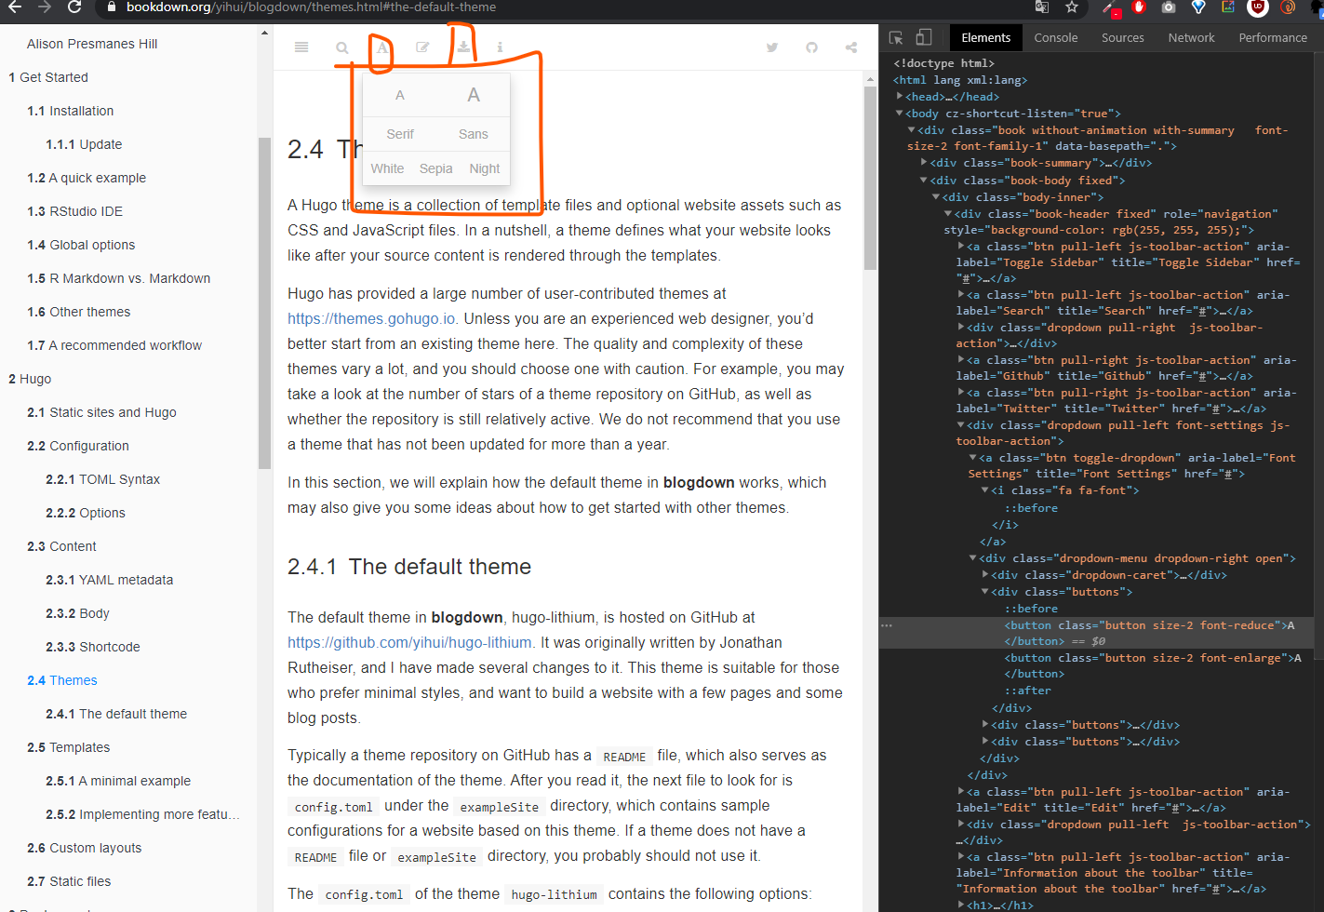Toggle device emulation mode in DevTools
The height and width of the screenshot is (912, 1324).
pos(923,37)
